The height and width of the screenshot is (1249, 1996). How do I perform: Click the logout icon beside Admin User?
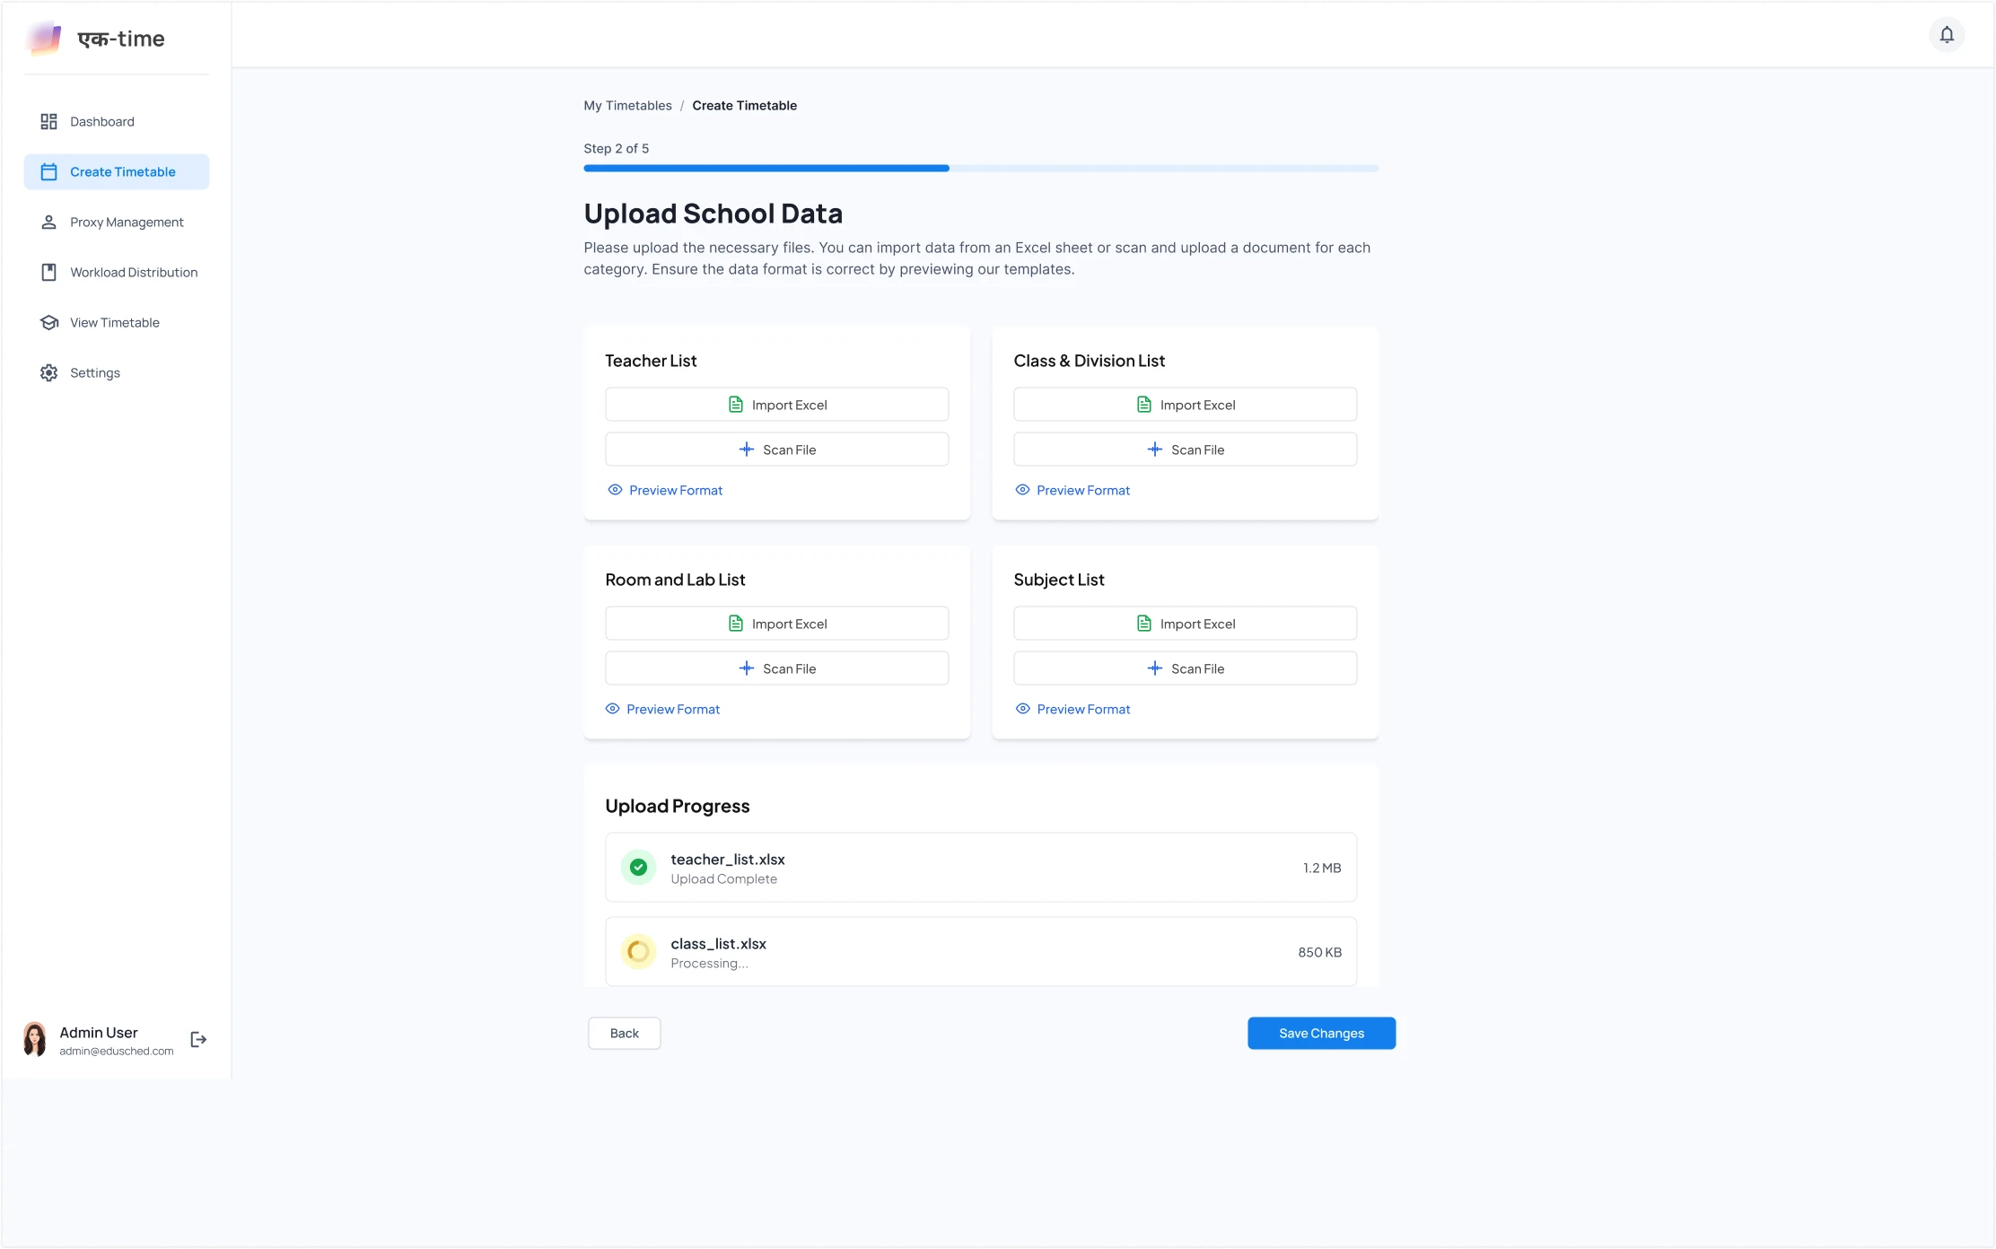pyautogui.click(x=198, y=1039)
